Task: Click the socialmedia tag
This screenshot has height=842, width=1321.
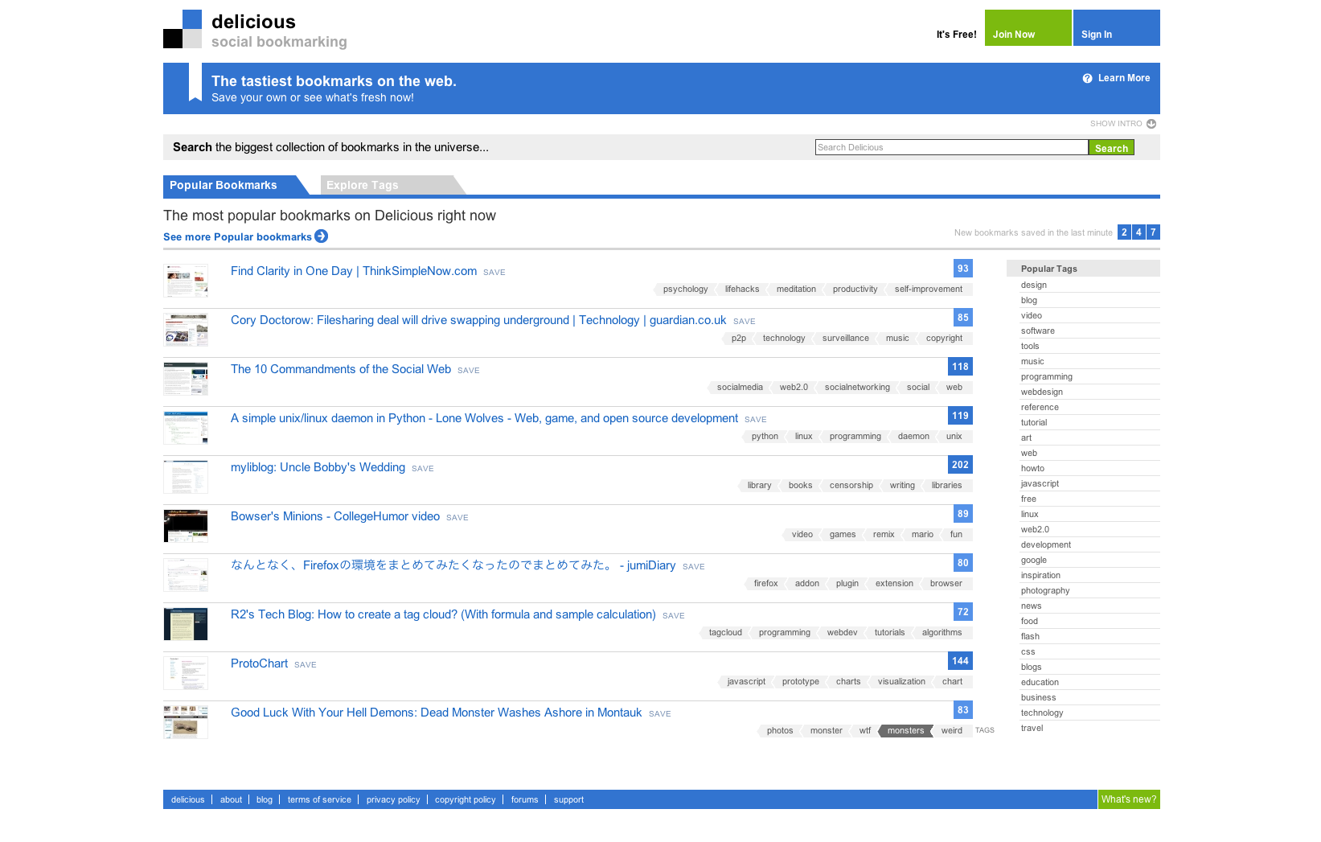Action: pos(740,388)
